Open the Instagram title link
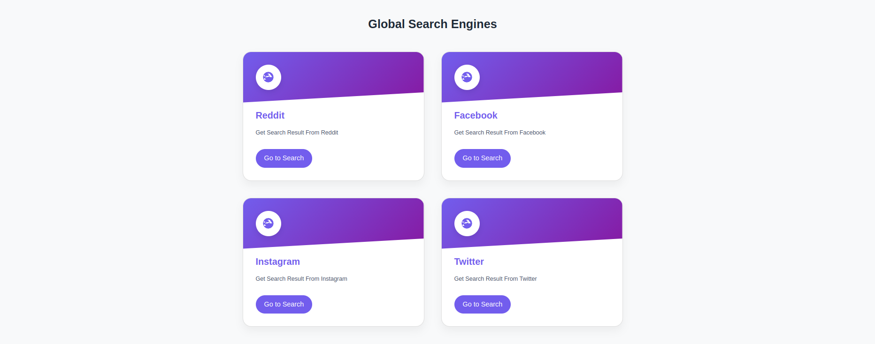 tap(277, 262)
